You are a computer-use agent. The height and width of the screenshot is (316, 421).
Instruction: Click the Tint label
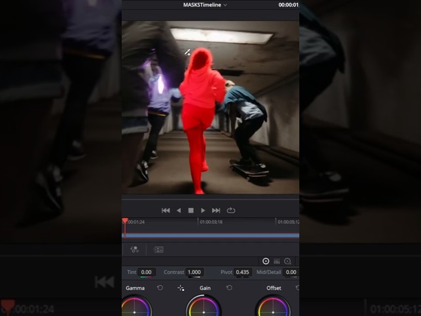(x=132, y=272)
